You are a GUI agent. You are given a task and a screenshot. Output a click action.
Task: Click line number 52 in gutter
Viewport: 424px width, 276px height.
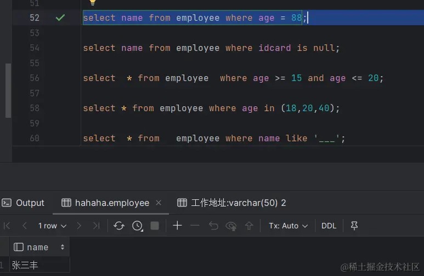click(35, 18)
